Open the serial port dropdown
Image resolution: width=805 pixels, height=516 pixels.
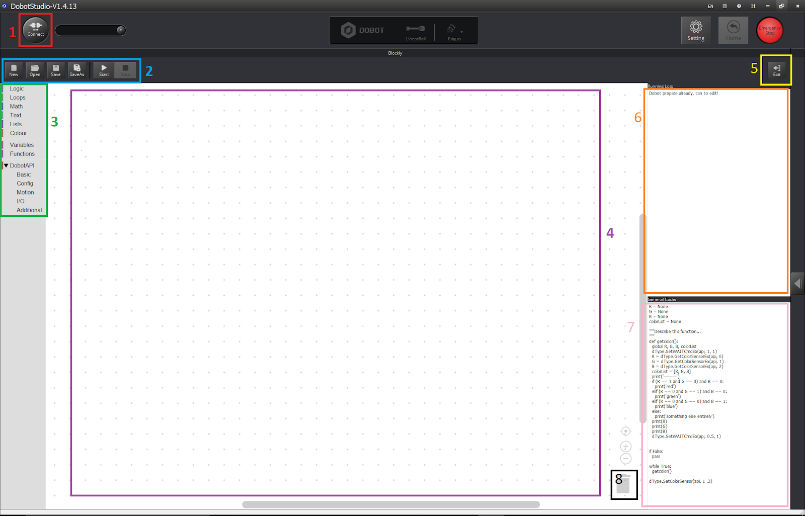[x=120, y=30]
